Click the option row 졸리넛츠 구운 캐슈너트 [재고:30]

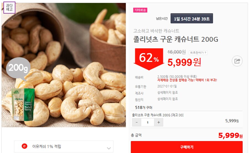pyautogui.click(x=158, y=115)
